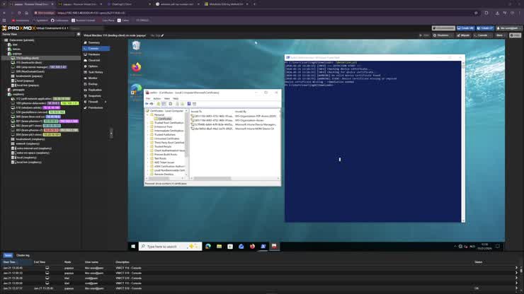This screenshot has width=524, height=294.
Task: Open the Snapshots section
Action: [x=94, y=96]
